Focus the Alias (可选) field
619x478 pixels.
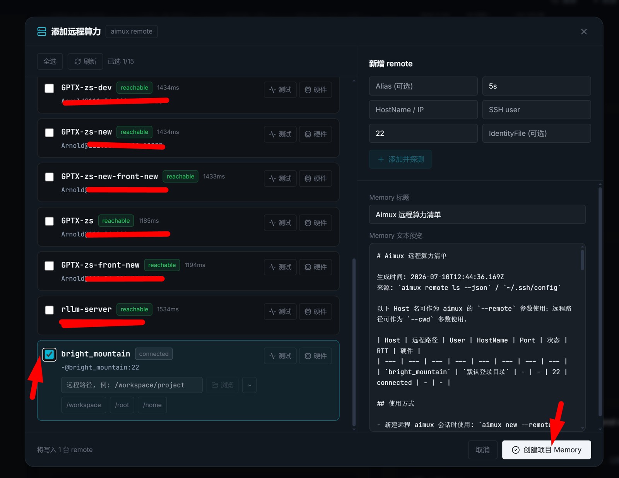(423, 86)
